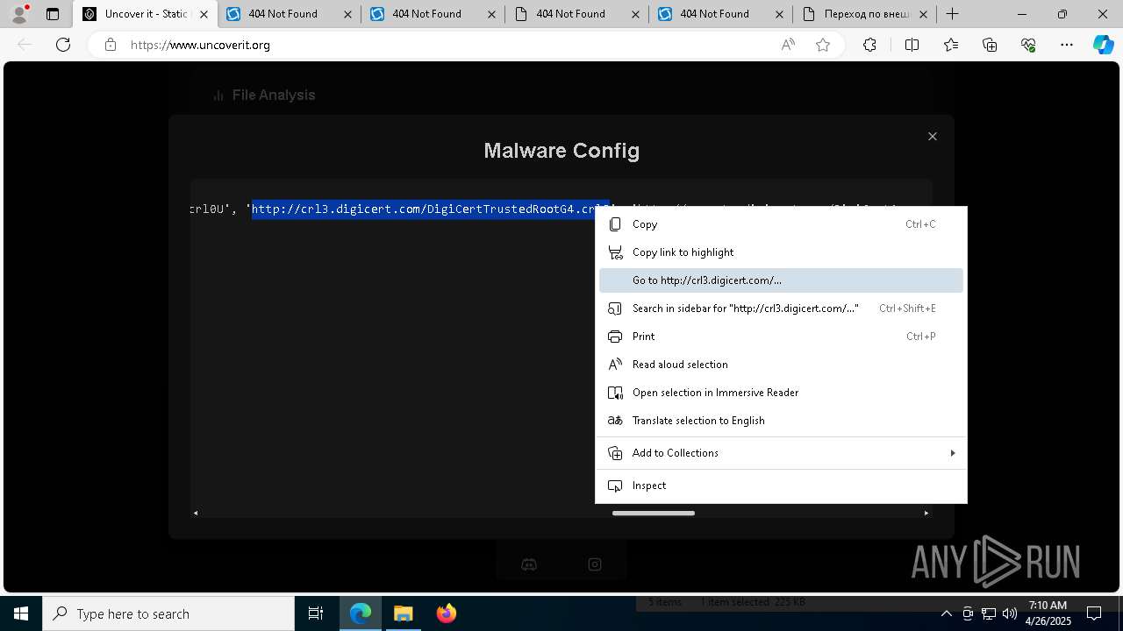Open Browser essentials heart icon
1123x631 pixels.
coord(1028,45)
